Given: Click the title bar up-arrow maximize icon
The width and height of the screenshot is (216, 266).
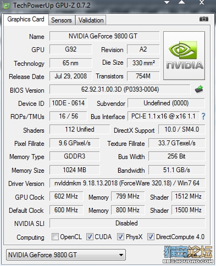Looking at the screenshot, I should pos(181,2).
